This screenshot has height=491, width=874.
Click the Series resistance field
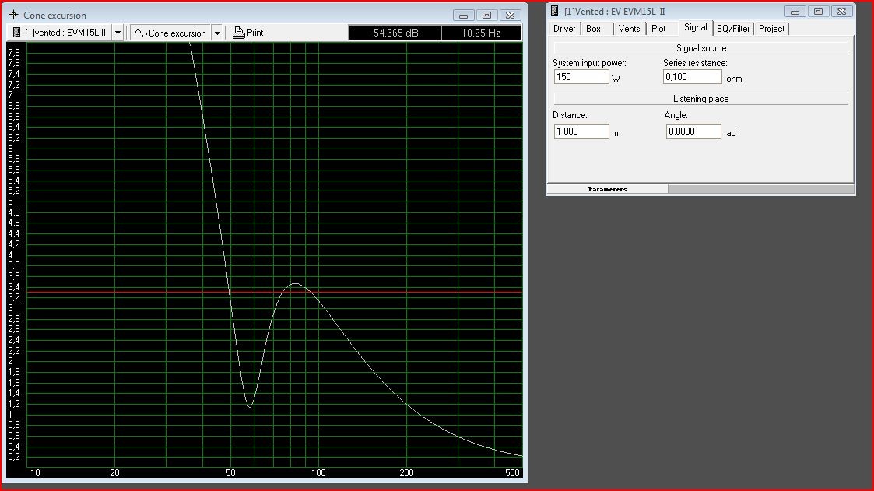pos(693,77)
